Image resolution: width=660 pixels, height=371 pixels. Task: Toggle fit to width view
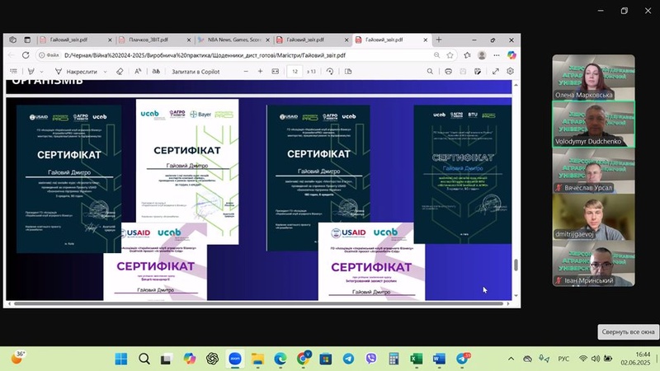276,72
